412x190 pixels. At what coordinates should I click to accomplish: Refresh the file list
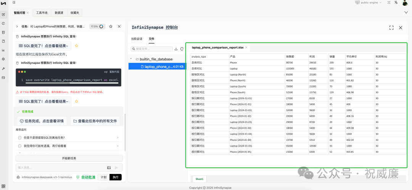tap(182, 49)
